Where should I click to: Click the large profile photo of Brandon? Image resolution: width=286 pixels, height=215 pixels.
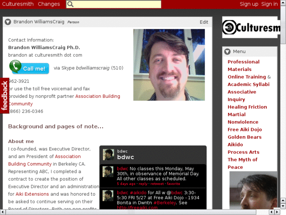pos(169,65)
